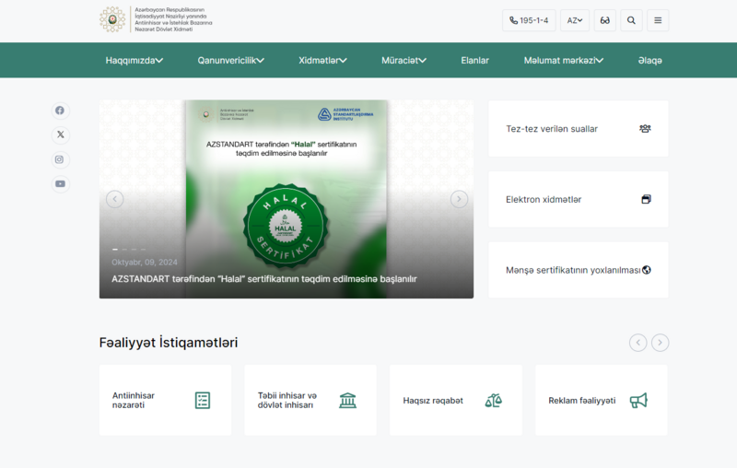Toggle the glasses accessibility mode
This screenshot has width=737, height=468.
[605, 20]
